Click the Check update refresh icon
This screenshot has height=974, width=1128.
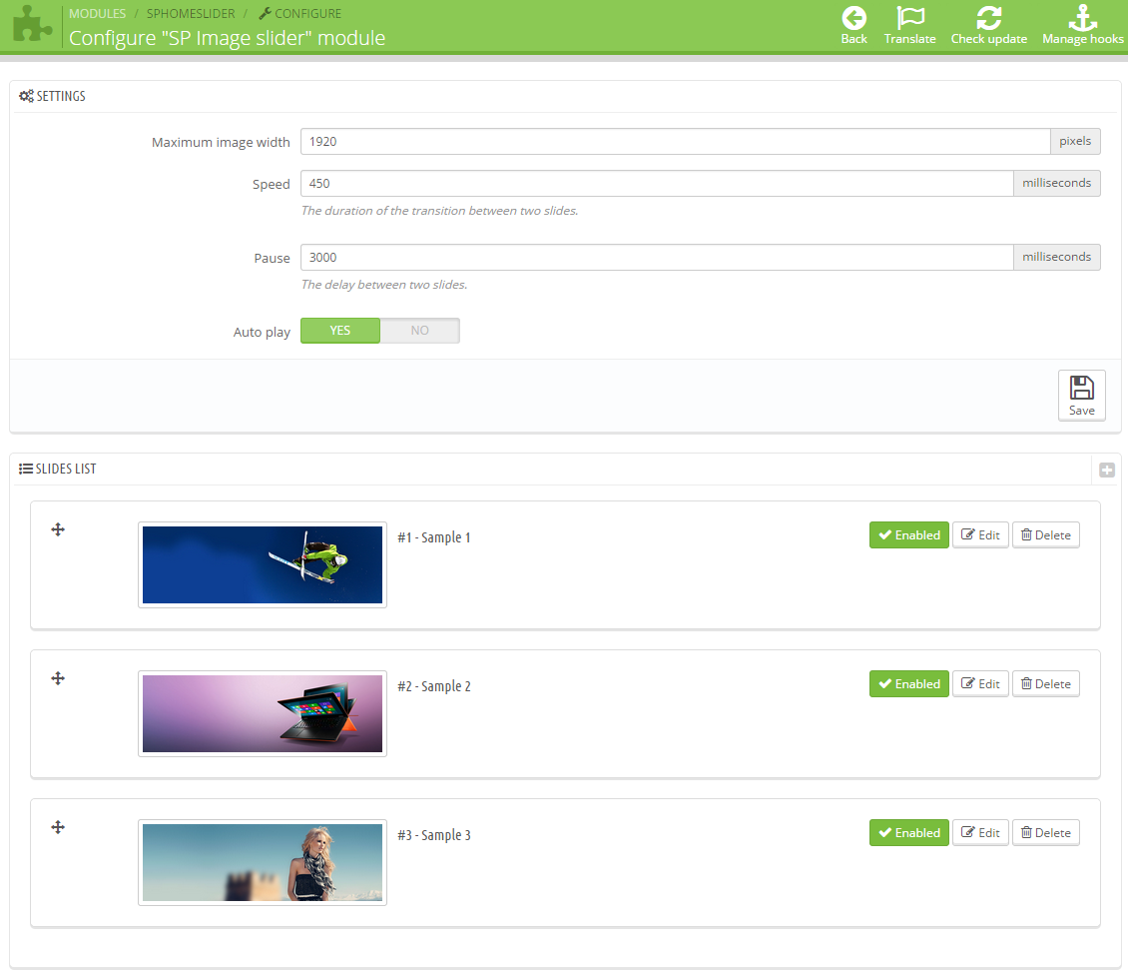[x=988, y=18]
